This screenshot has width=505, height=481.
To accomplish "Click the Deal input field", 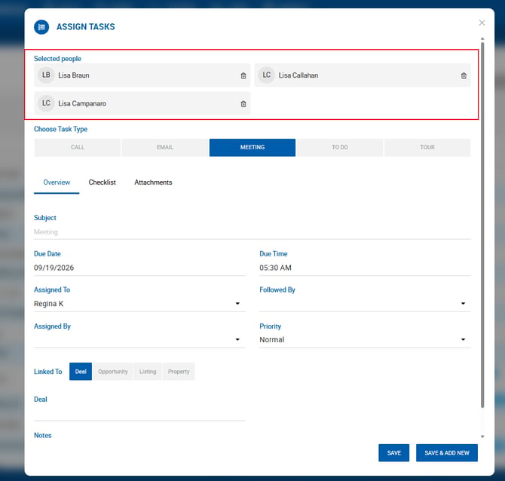I will 139,413.
